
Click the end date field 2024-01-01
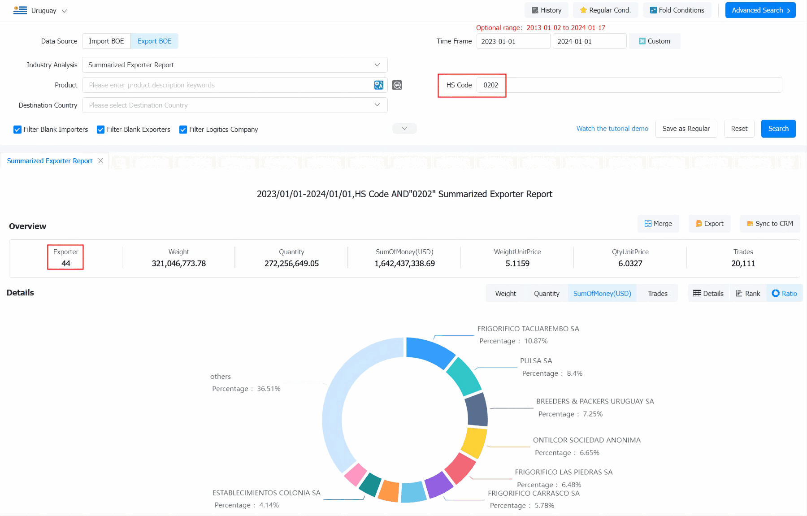(590, 41)
